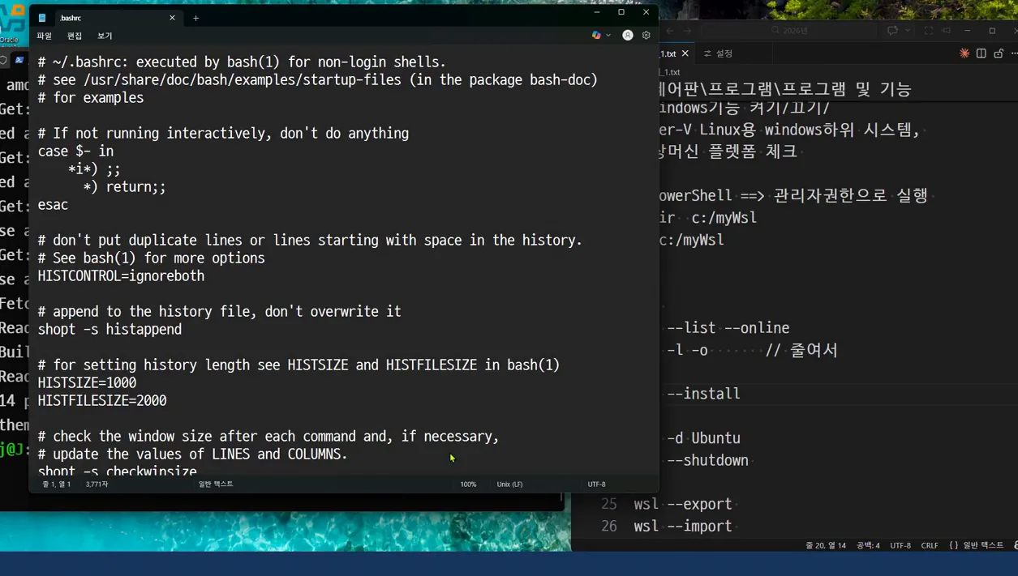This screenshot has height=576, width=1018.
Task: Click the _1.txt breadcrumb in the editor
Action: [670, 73]
